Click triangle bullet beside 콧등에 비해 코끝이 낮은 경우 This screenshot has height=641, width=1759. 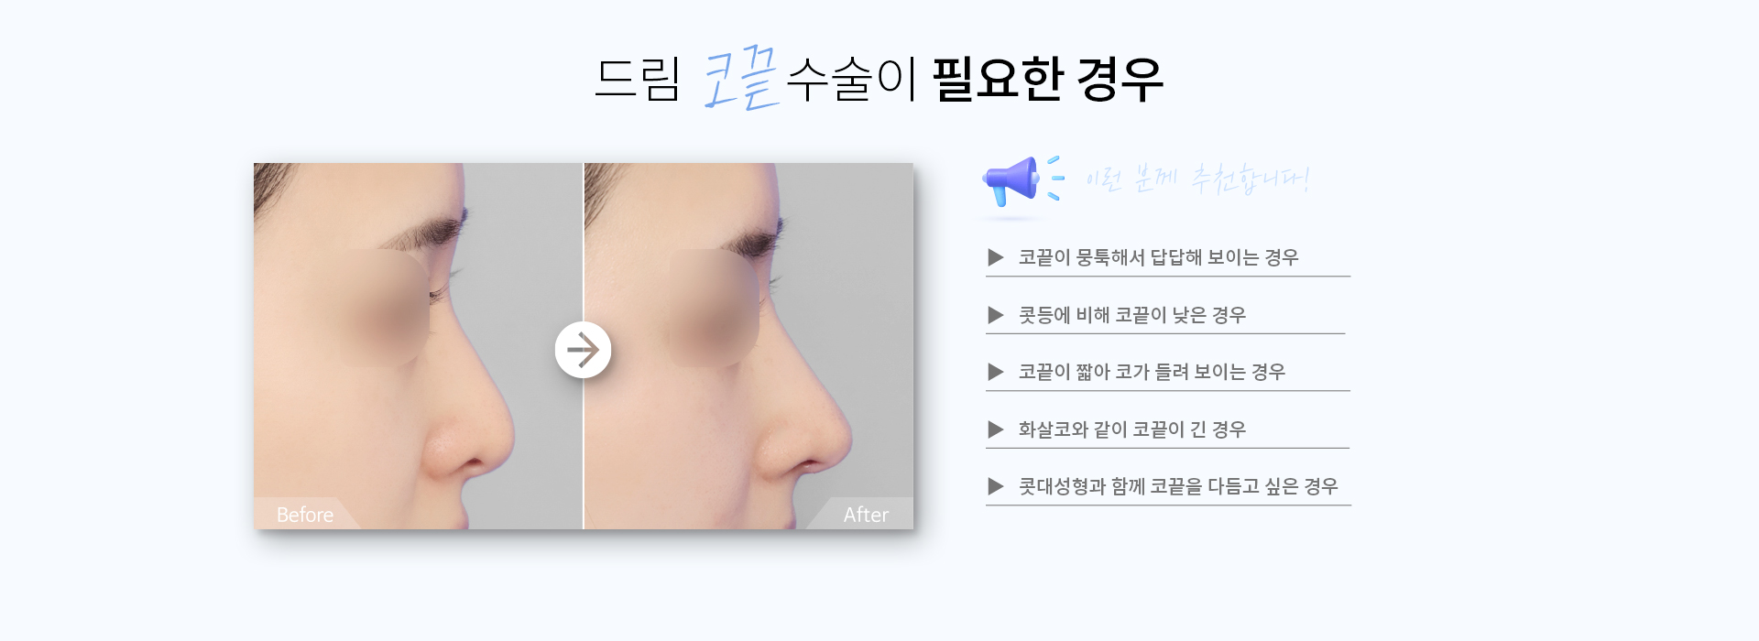[996, 315]
